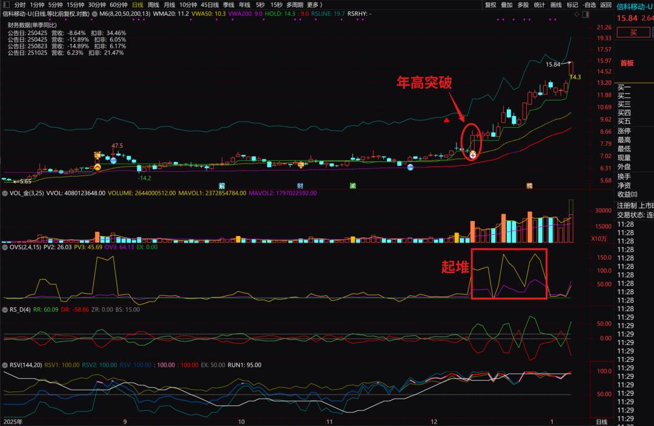Select the 5秒 period tab
The width and height of the screenshot is (654, 426).
[260, 5]
